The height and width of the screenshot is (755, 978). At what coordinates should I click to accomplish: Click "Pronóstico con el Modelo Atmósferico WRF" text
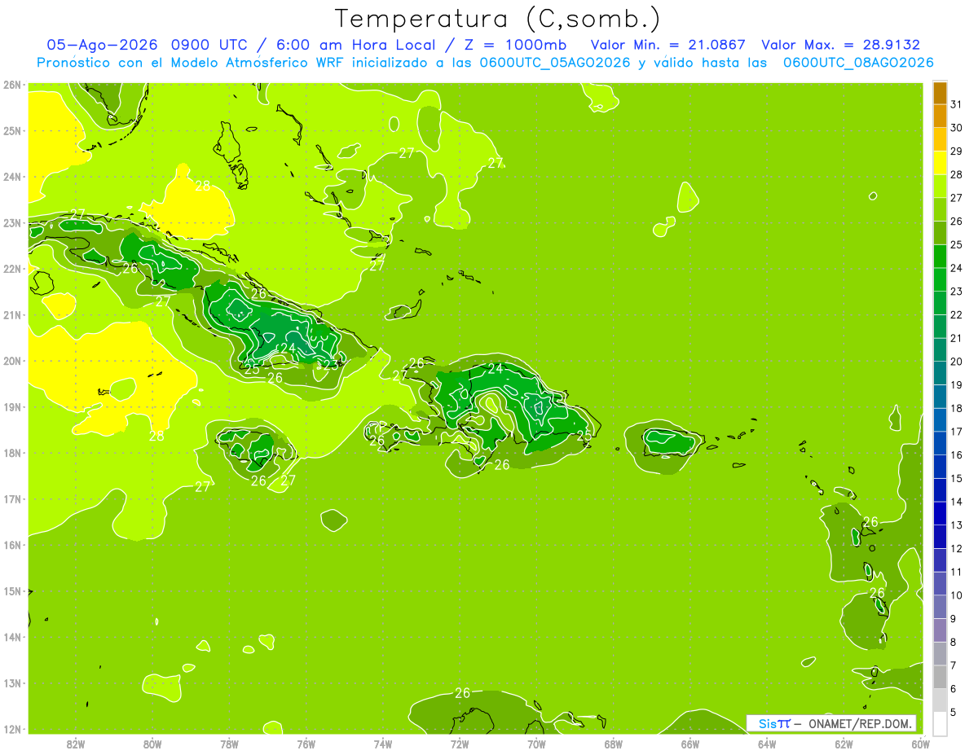point(192,63)
